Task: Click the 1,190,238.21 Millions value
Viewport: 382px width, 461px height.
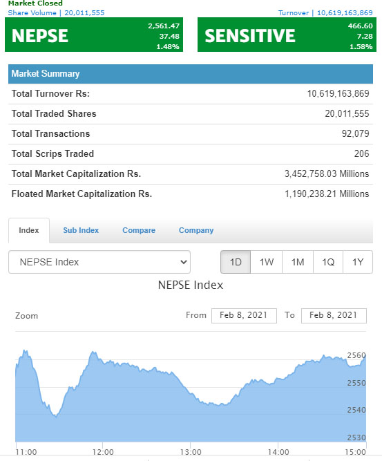Action: pos(327,194)
